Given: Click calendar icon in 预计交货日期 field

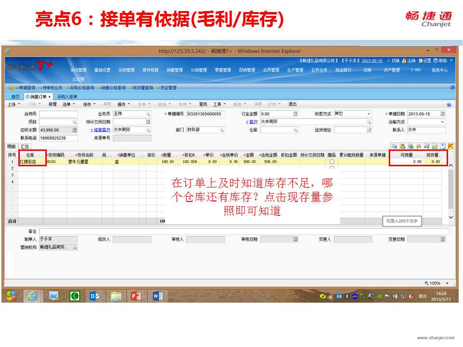Looking at the screenshot, I should pos(148,122).
